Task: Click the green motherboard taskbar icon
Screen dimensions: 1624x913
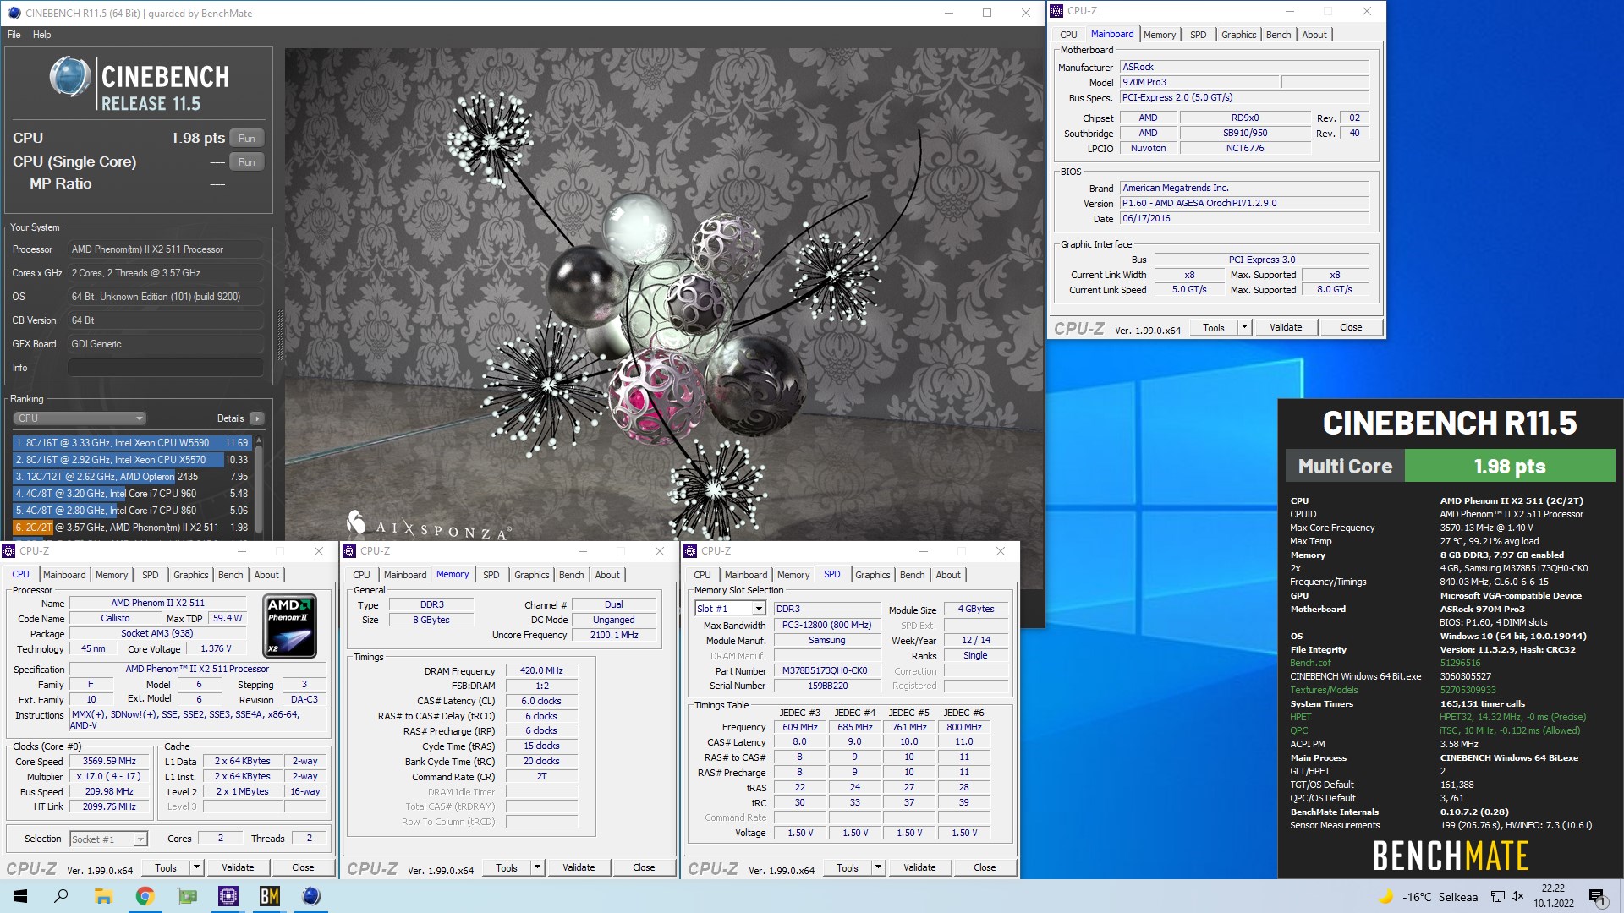Action: [187, 896]
